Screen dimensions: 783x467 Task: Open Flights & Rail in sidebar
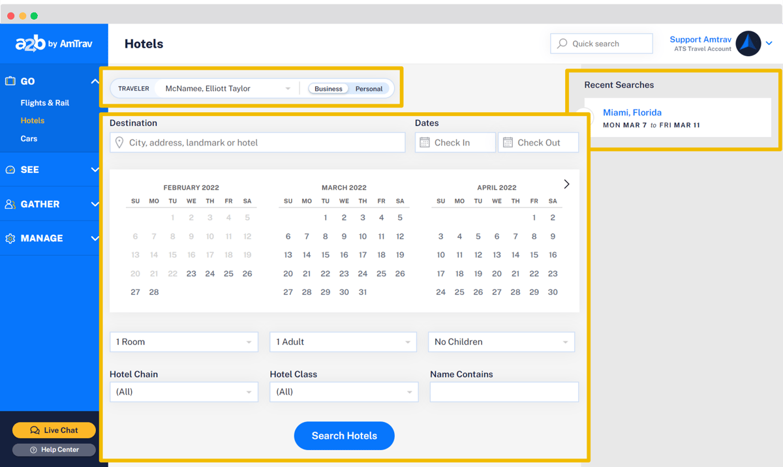tap(44, 103)
